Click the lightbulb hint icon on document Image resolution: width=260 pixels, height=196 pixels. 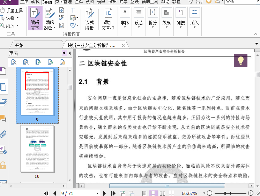240,60
